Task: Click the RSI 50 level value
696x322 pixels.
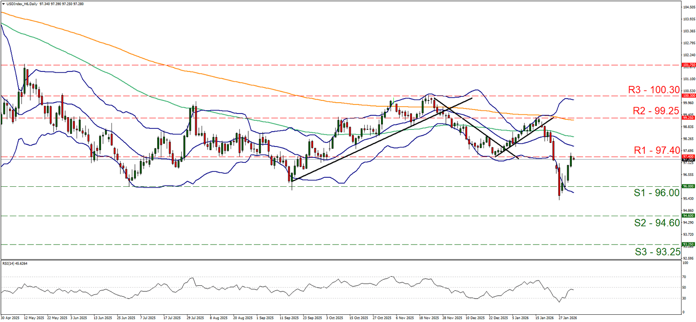Action: click(x=685, y=288)
